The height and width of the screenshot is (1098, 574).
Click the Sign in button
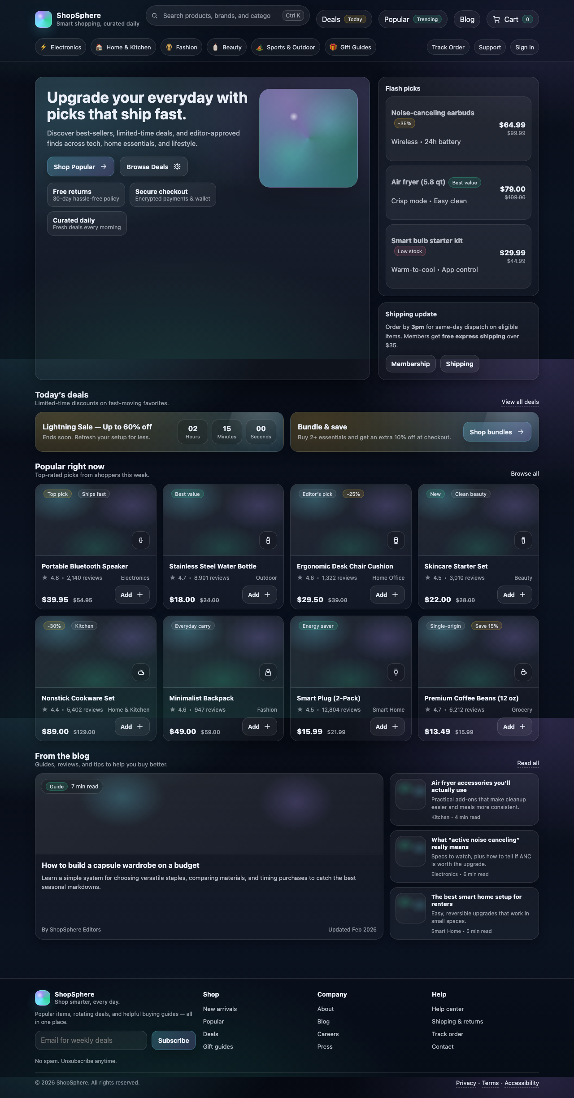click(525, 47)
